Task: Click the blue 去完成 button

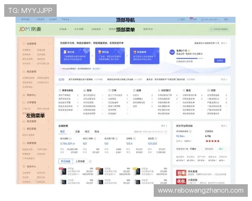Action: click(220, 61)
